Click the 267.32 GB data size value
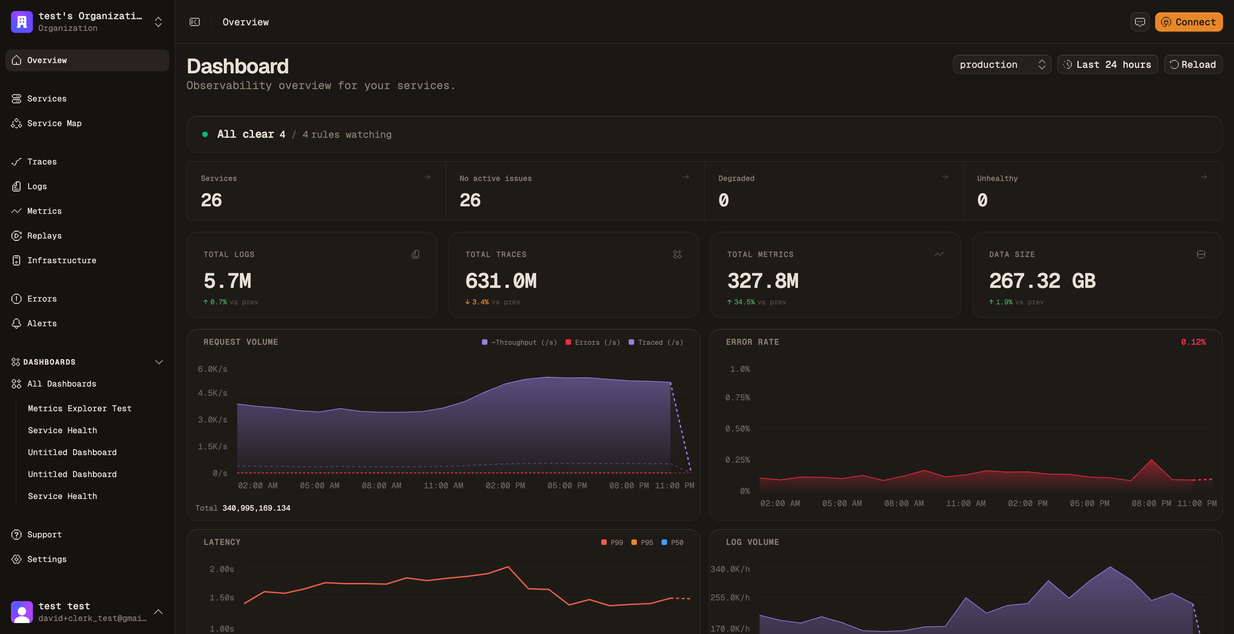The height and width of the screenshot is (634, 1234). (x=1042, y=281)
